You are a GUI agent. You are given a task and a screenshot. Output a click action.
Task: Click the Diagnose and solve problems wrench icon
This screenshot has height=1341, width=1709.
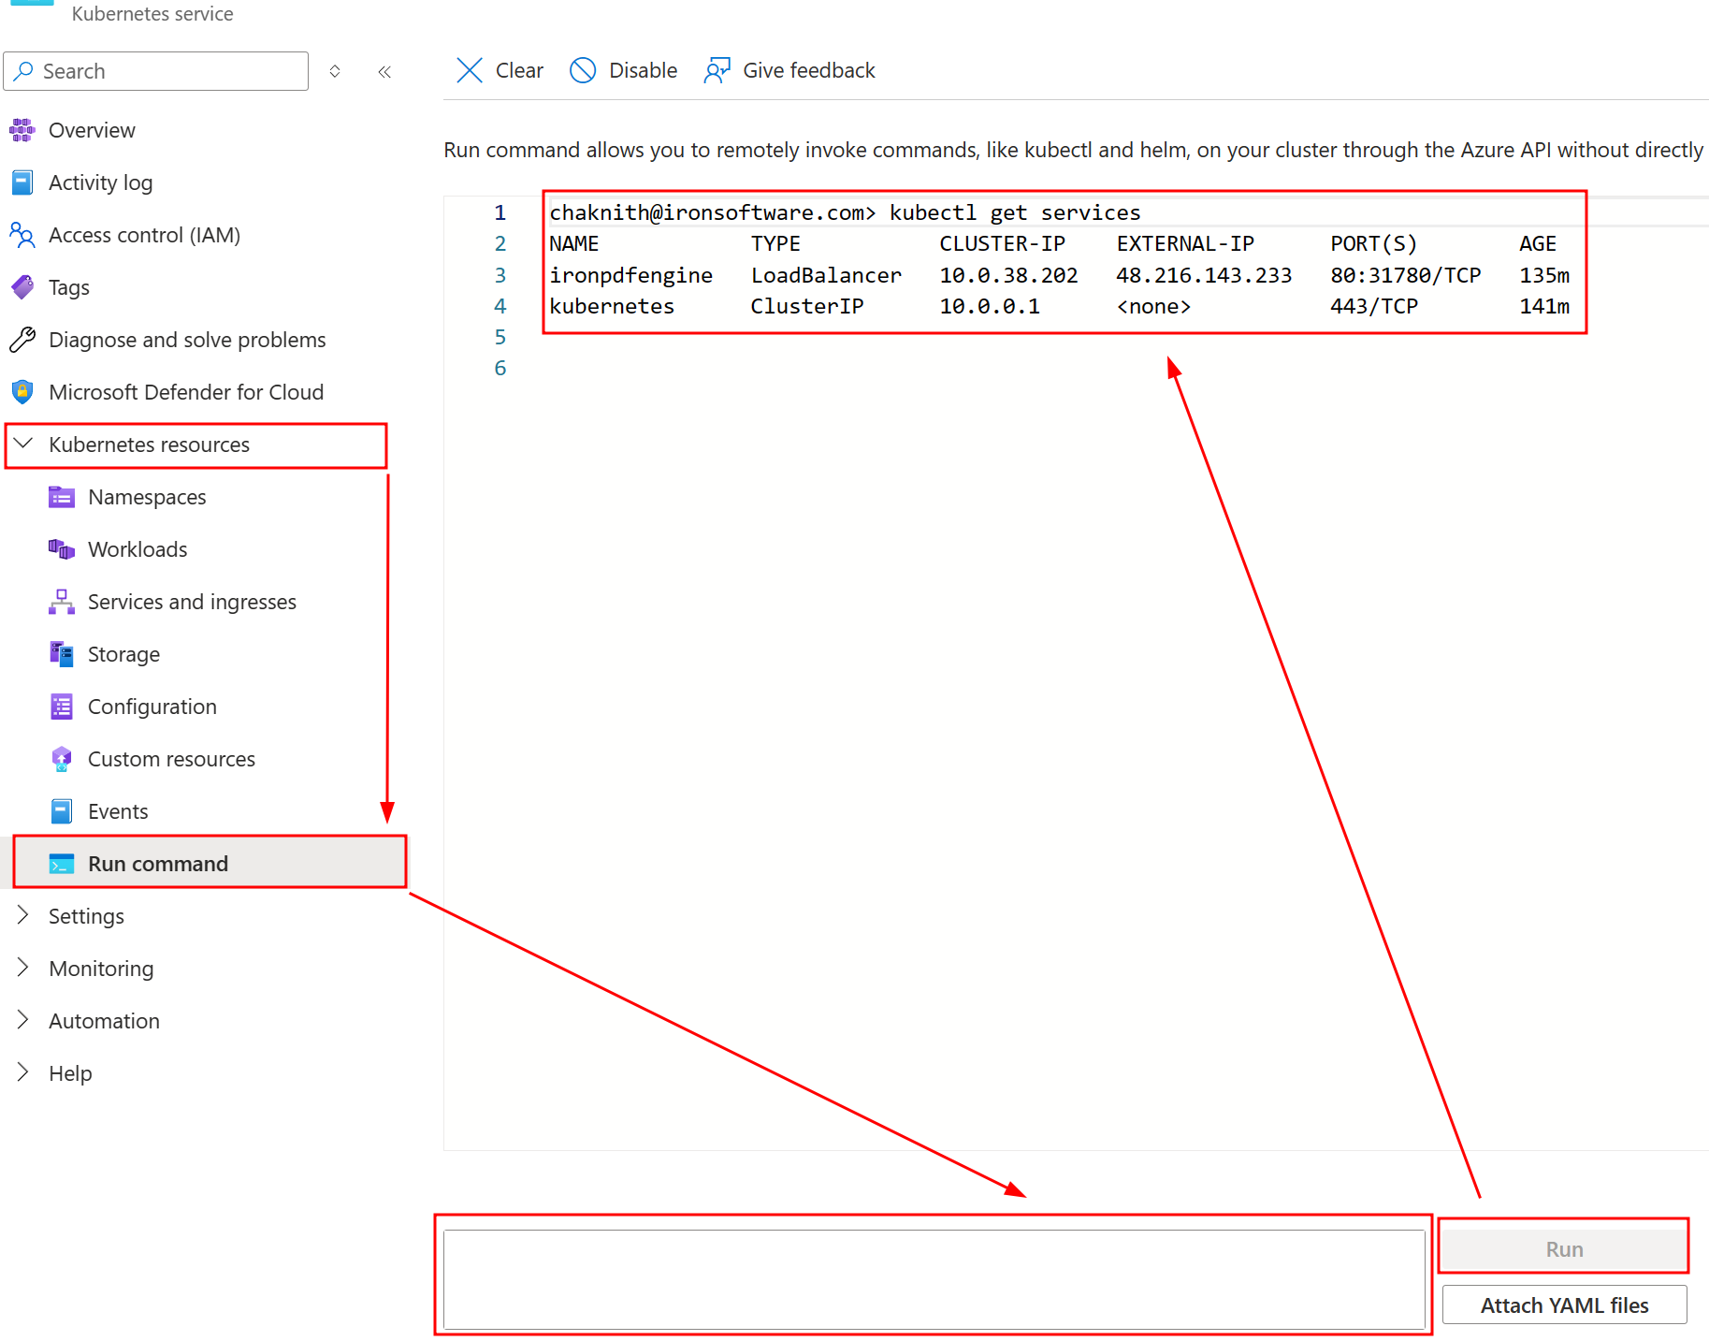(22, 340)
